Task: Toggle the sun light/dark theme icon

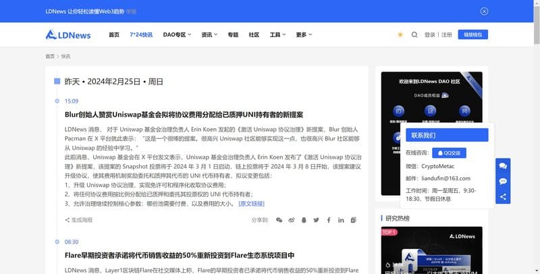Action: (x=400, y=34)
